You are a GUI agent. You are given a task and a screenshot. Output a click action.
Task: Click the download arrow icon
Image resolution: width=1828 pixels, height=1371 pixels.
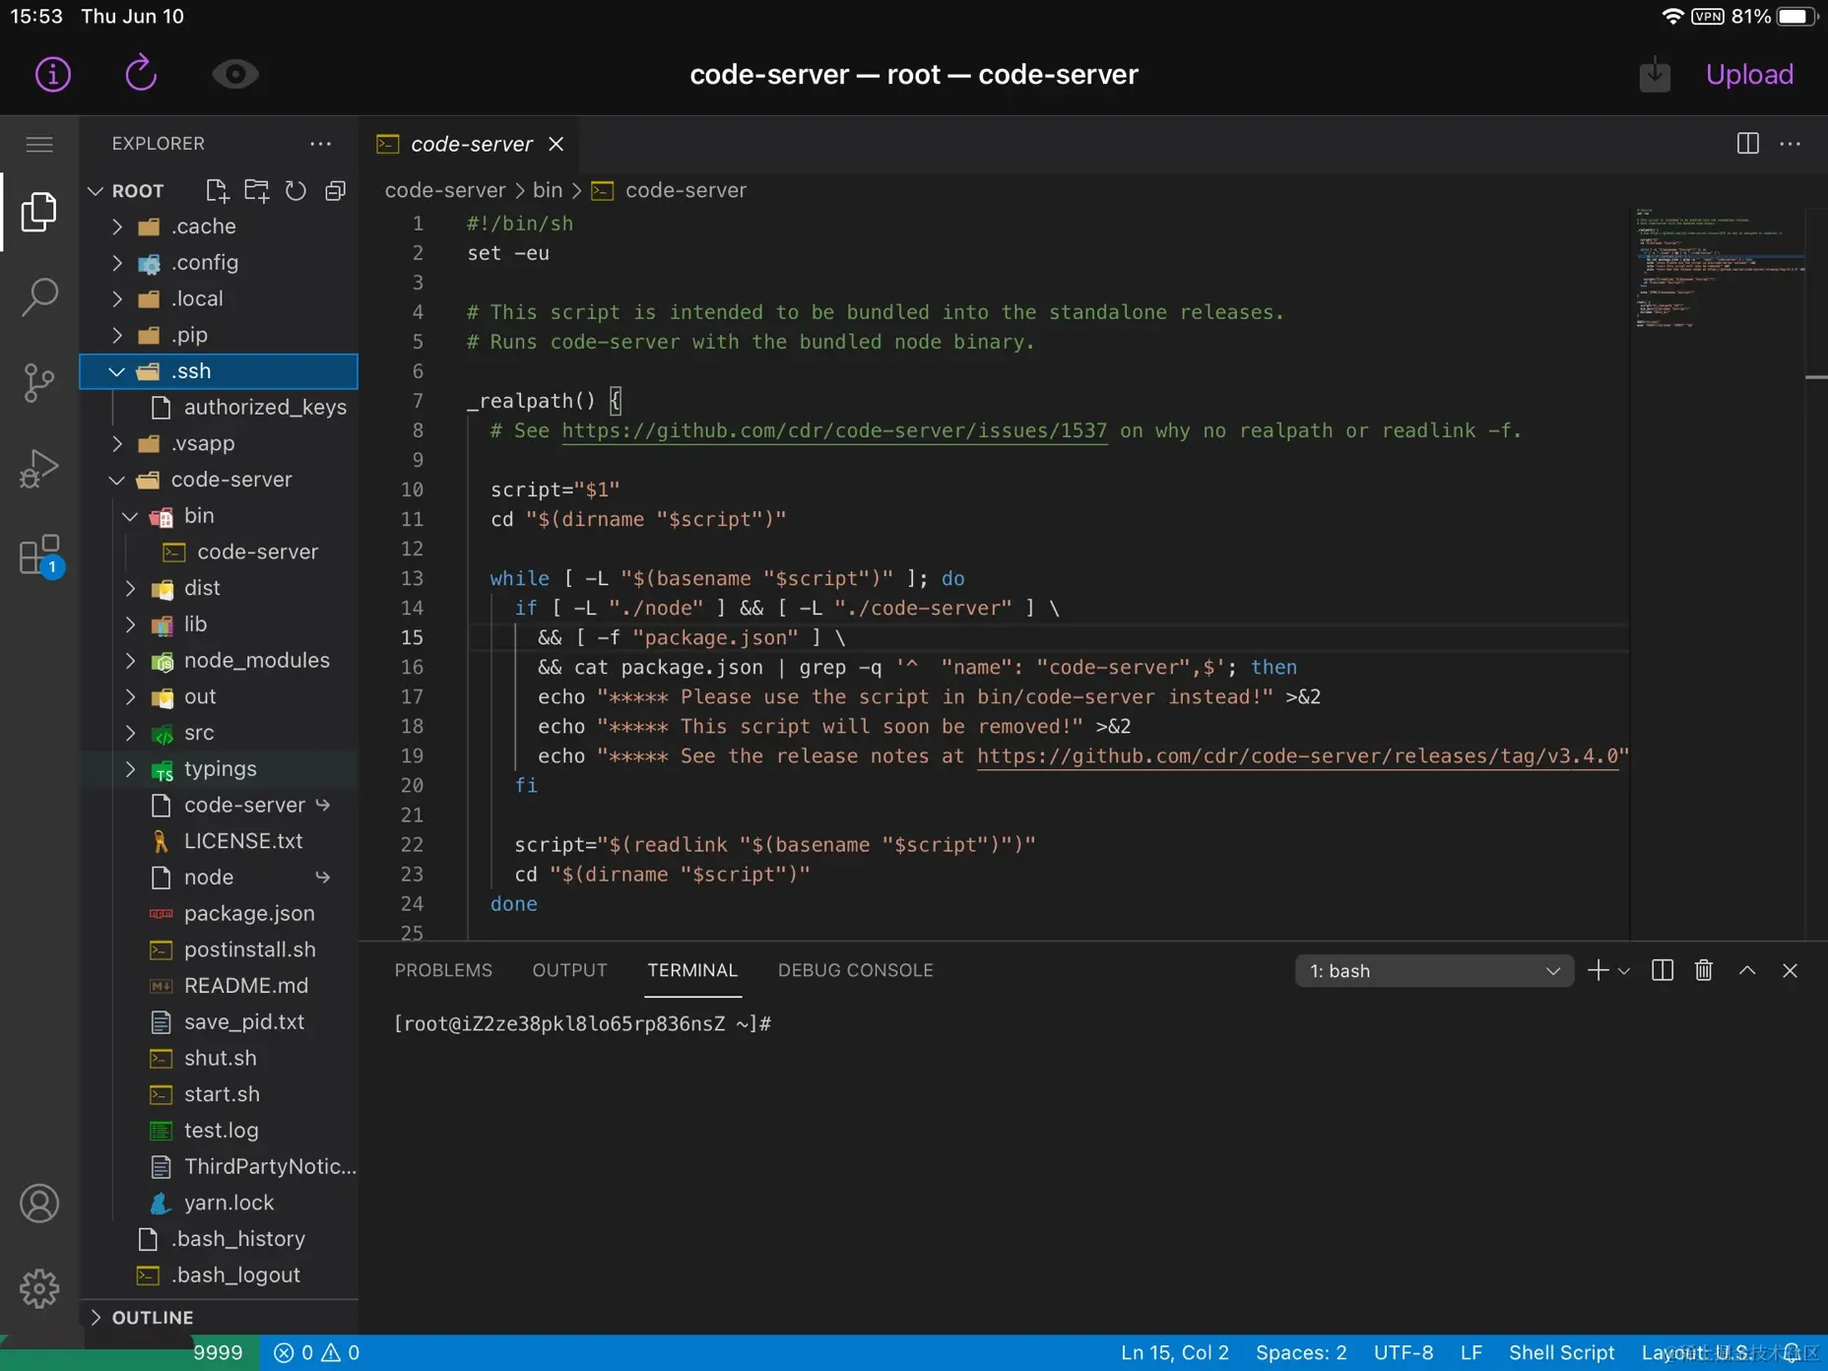coord(1655,74)
